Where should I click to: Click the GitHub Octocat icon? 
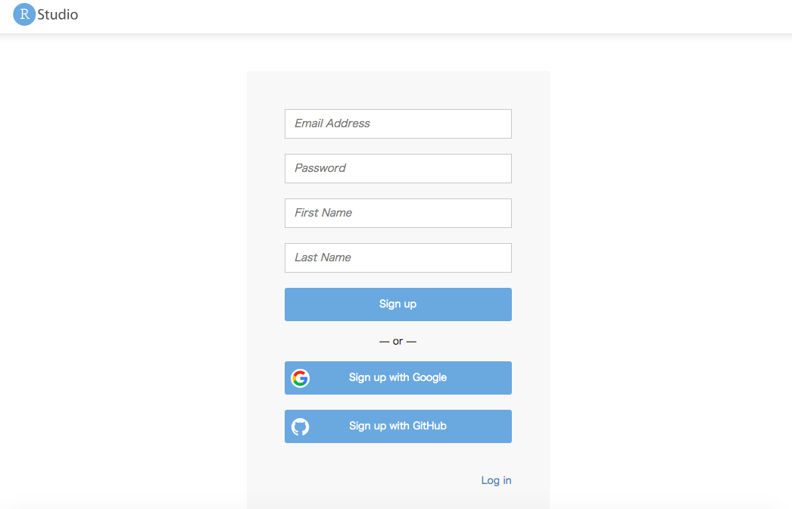coord(301,426)
